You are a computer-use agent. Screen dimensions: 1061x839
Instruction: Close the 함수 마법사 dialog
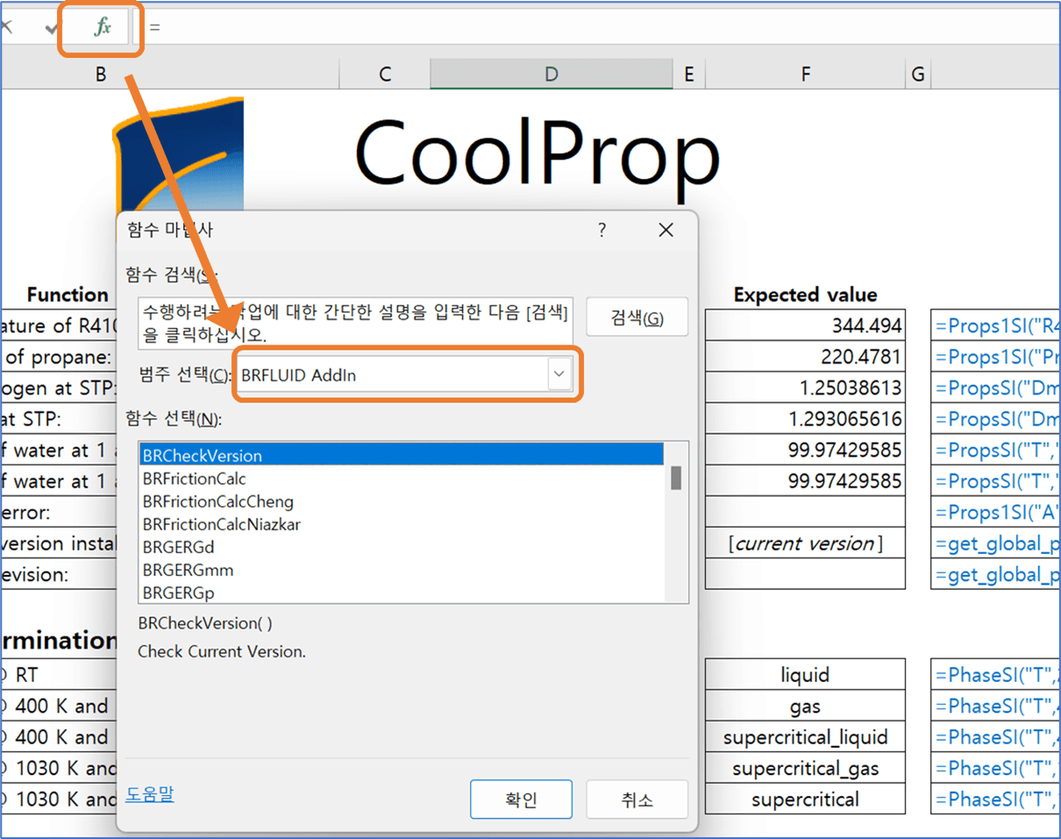(x=666, y=231)
